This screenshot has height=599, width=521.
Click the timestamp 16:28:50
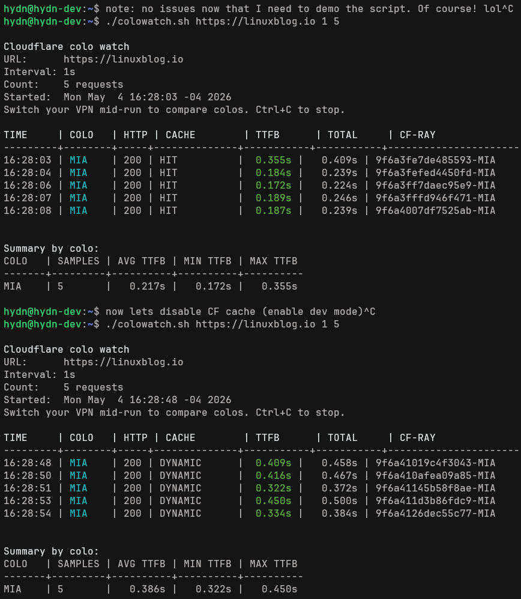pyautogui.click(x=28, y=476)
